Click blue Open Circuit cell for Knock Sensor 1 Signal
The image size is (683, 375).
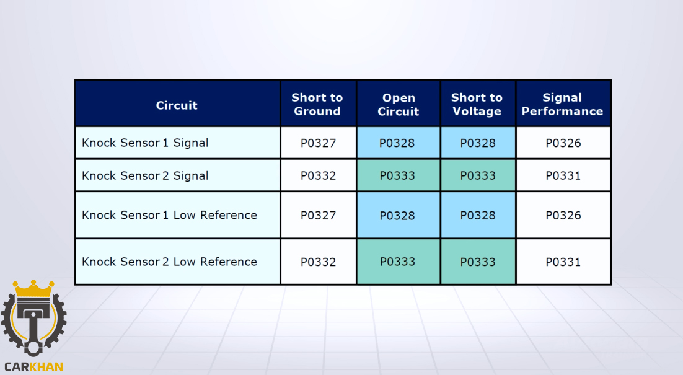(x=397, y=143)
